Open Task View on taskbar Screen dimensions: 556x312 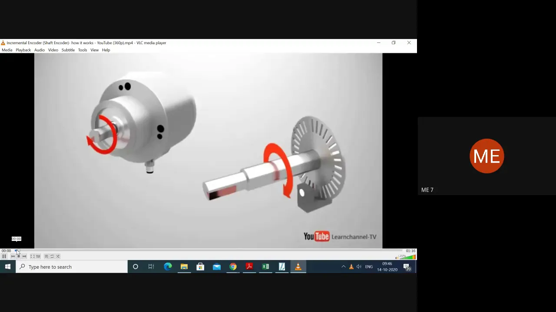[x=151, y=267]
